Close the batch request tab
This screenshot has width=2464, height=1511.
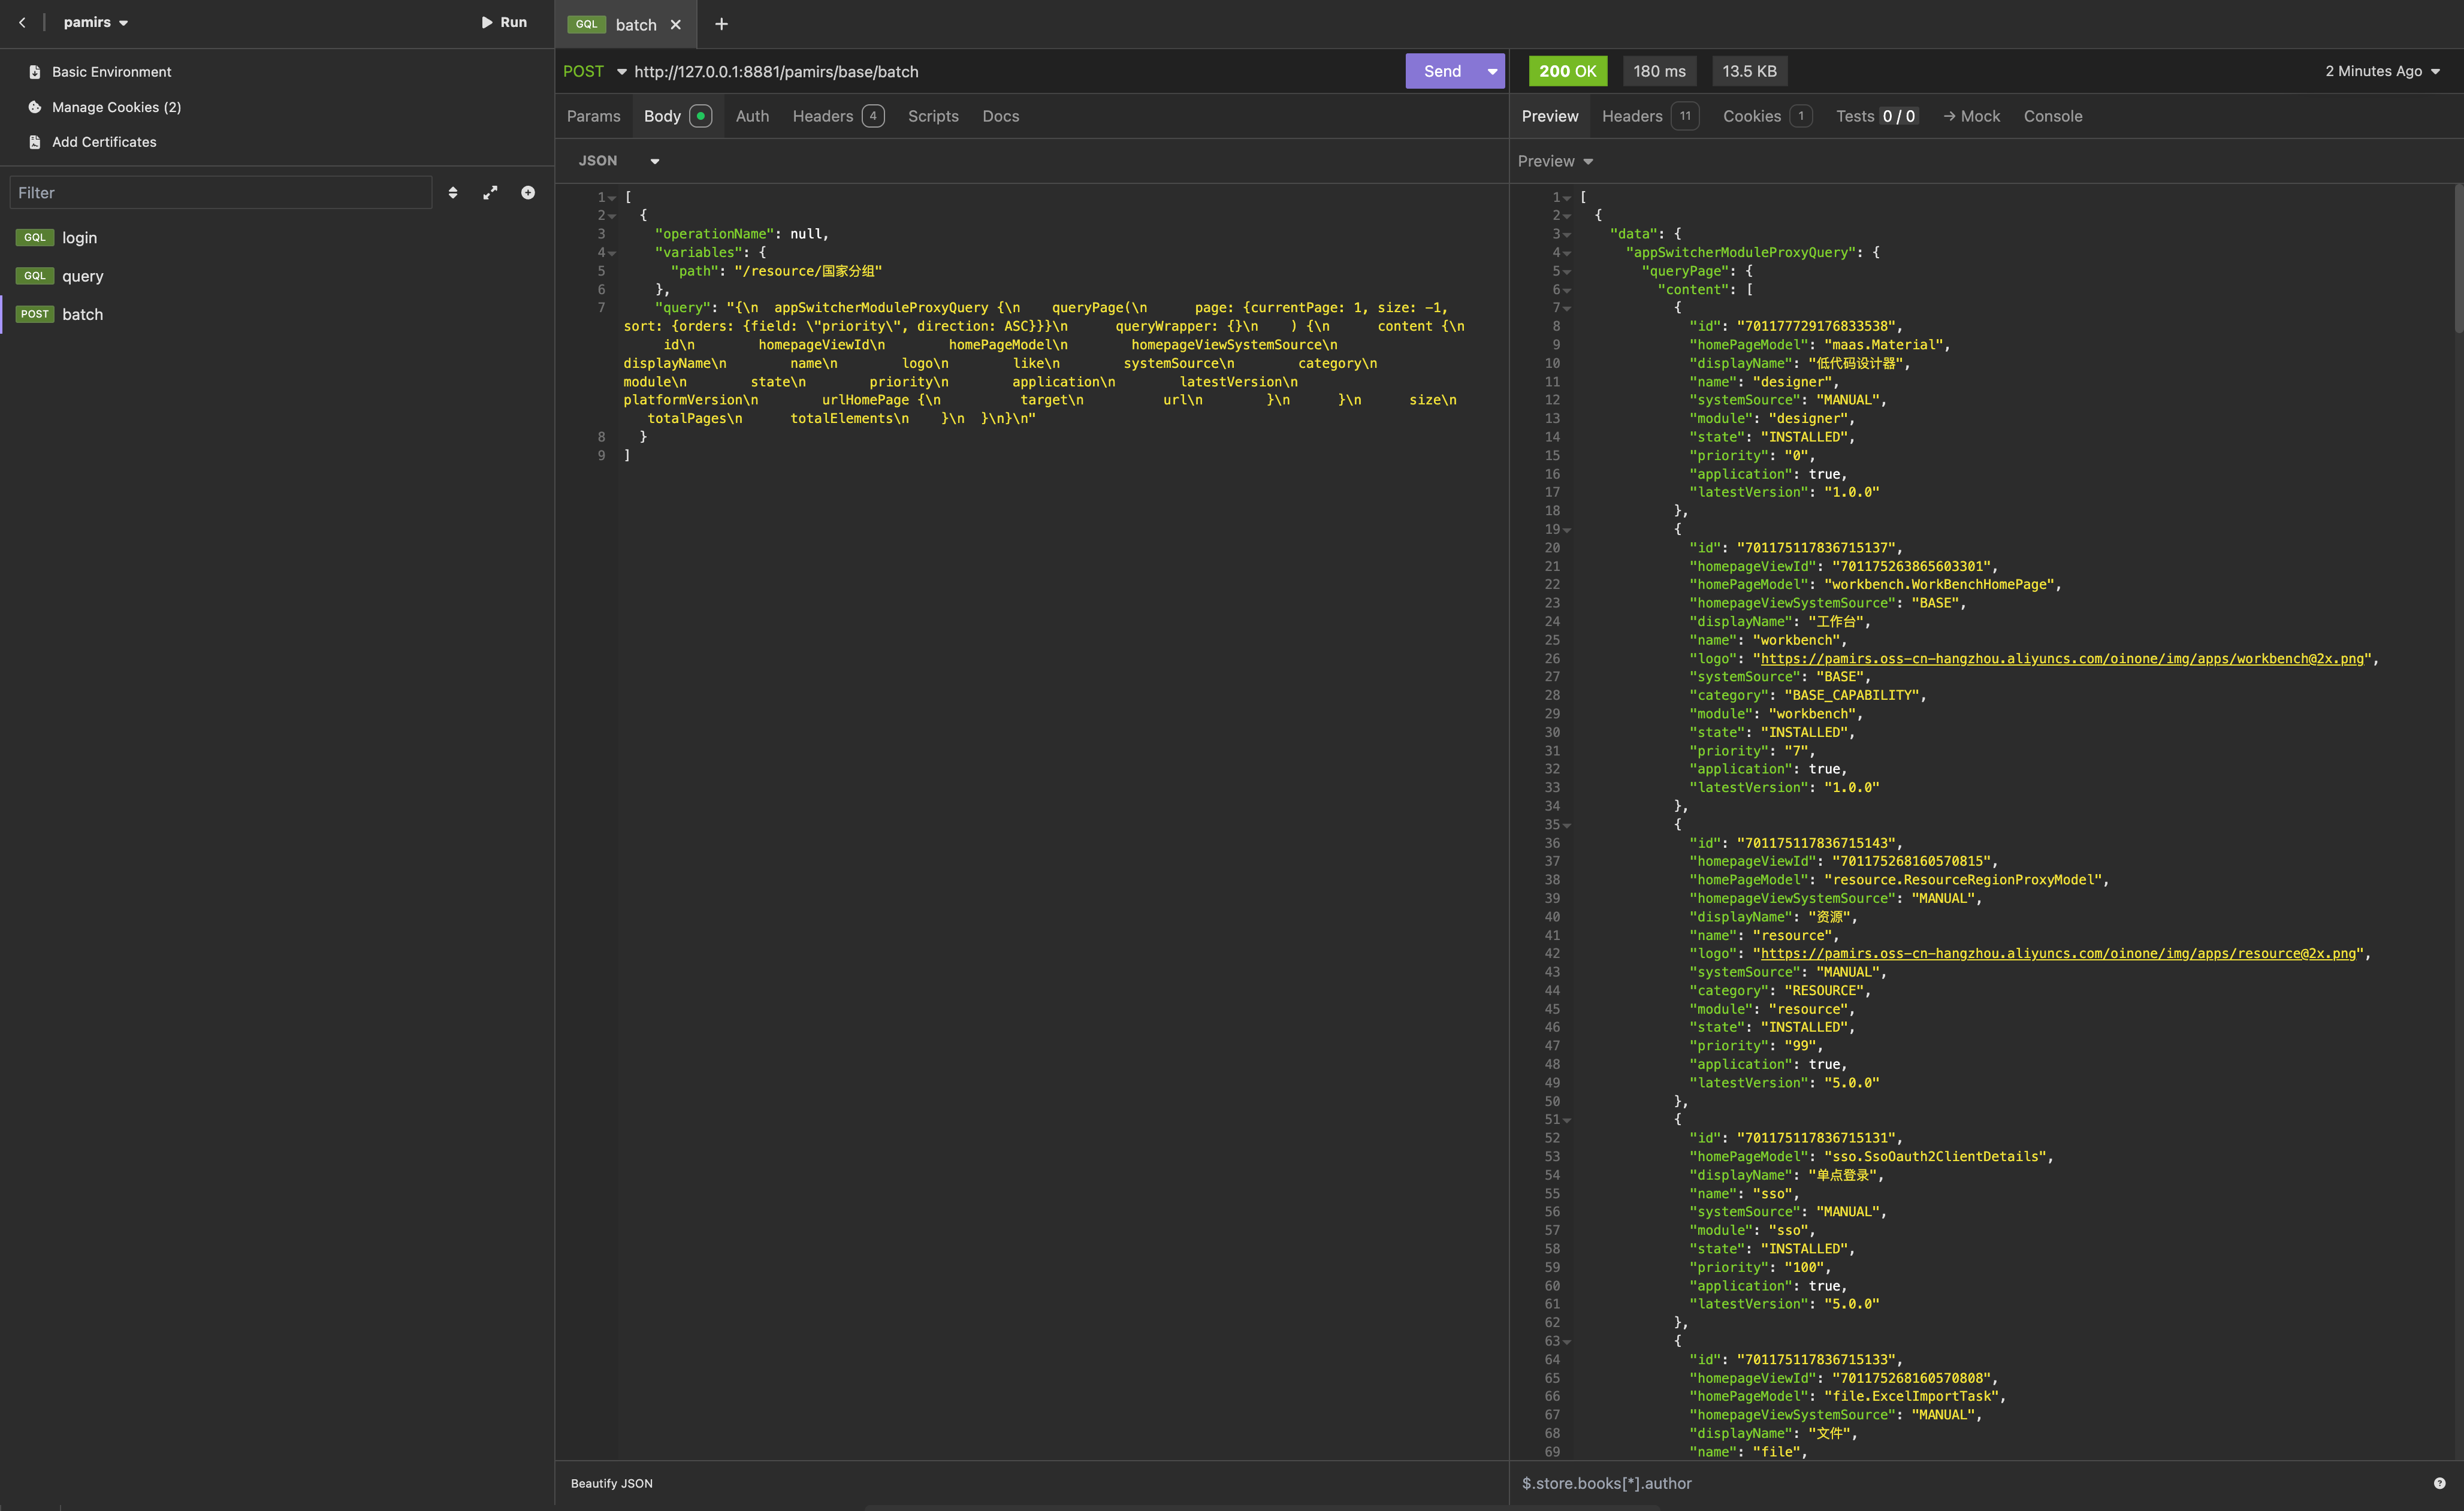(x=676, y=25)
